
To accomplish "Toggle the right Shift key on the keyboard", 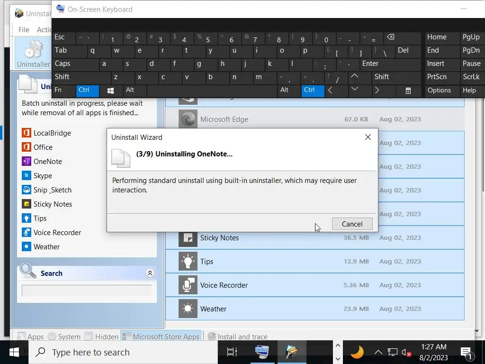I will pyautogui.click(x=396, y=77).
